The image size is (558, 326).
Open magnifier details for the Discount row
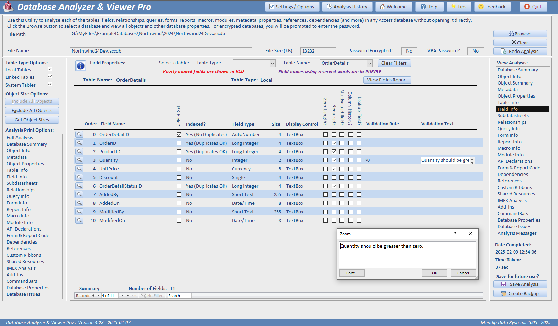79,177
